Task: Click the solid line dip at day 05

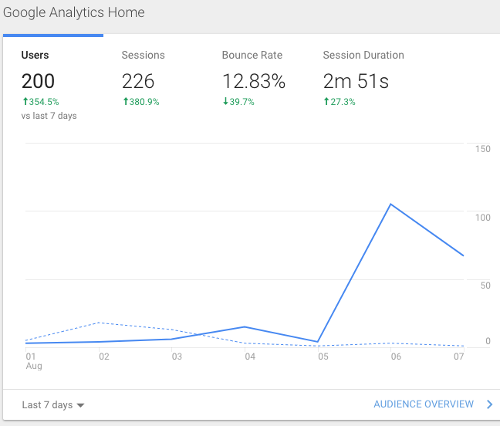Action: tap(318, 342)
